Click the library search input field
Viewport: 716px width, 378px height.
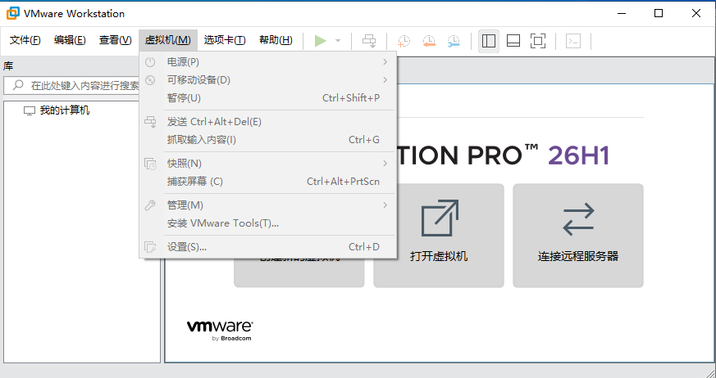pos(73,86)
